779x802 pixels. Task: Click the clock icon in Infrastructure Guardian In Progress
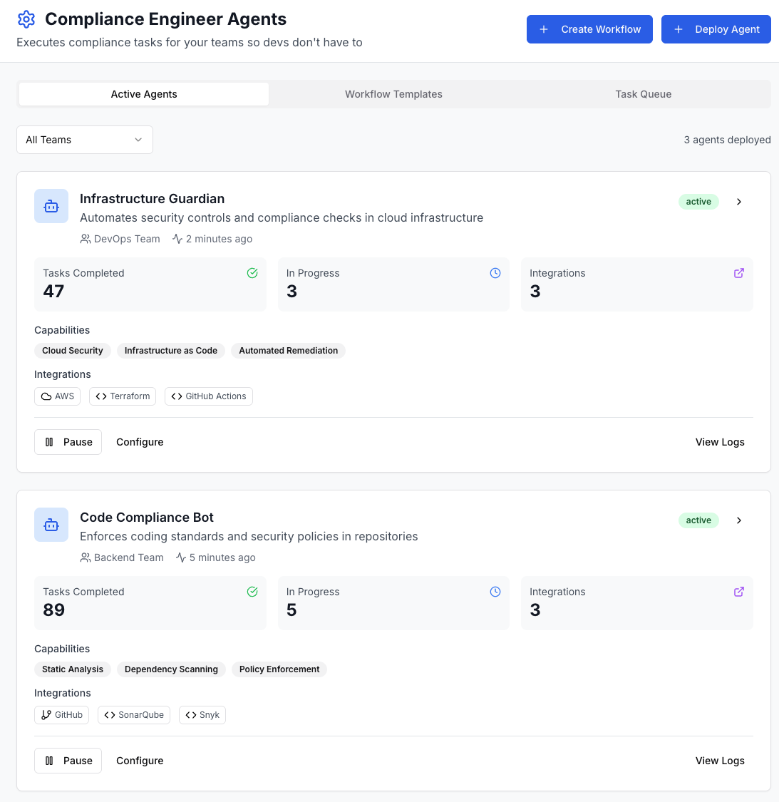click(x=495, y=273)
